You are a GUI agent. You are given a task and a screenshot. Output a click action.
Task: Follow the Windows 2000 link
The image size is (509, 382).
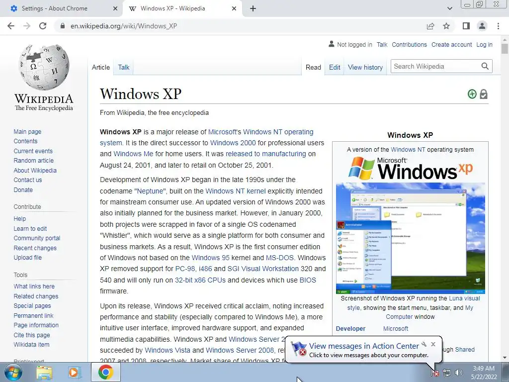[233, 143]
